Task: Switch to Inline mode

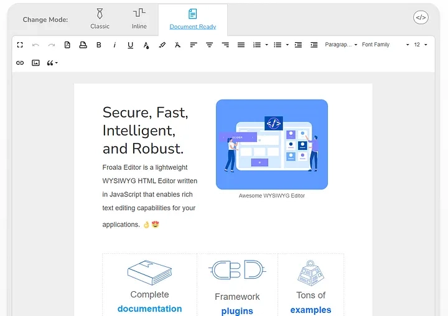Action: point(139,19)
